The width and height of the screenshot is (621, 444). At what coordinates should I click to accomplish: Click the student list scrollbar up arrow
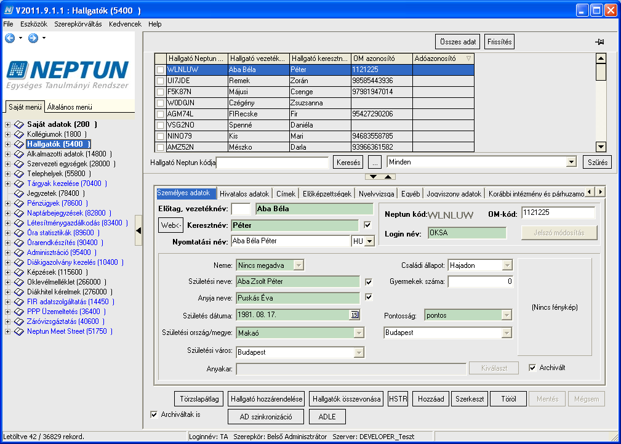(601, 59)
